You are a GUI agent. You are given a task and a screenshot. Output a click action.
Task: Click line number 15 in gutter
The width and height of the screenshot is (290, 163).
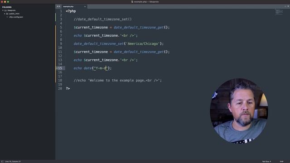(x=60, y=68)
